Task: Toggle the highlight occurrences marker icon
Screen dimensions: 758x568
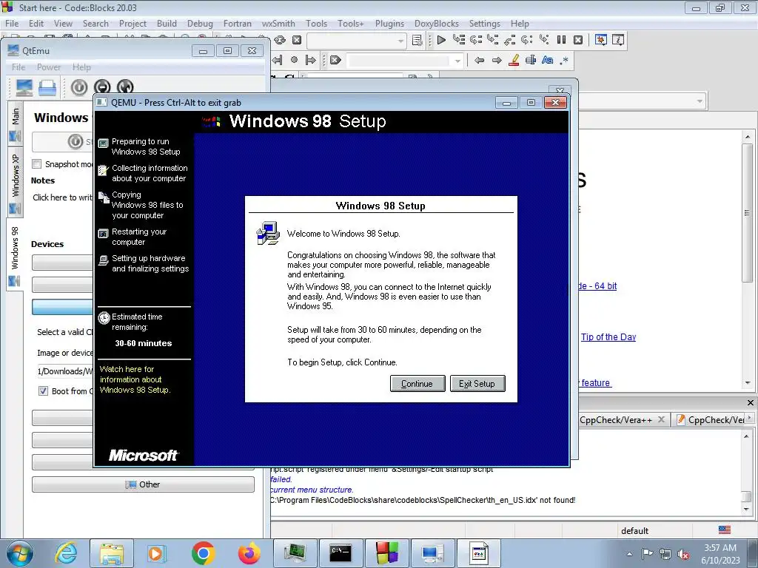Action: (x=514, y=61)
